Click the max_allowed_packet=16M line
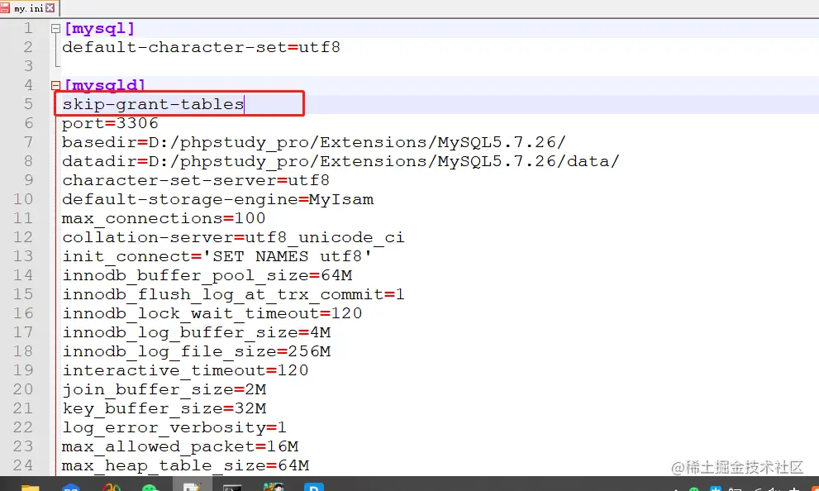819x491 pixels. click(180, 446)
